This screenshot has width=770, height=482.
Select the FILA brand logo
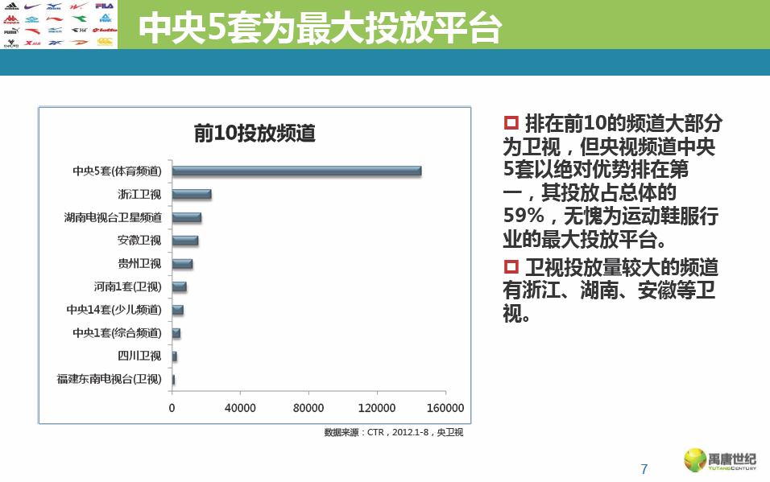[105, 6]
